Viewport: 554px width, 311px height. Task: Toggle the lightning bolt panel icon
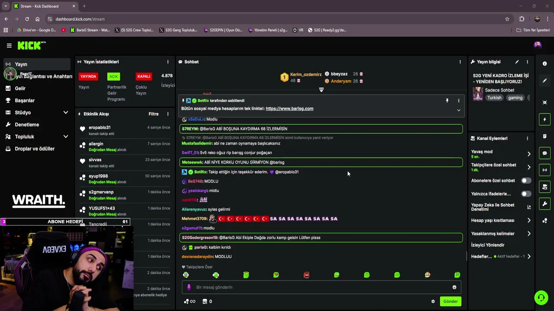pyautogui.click(x=544, y=119)
